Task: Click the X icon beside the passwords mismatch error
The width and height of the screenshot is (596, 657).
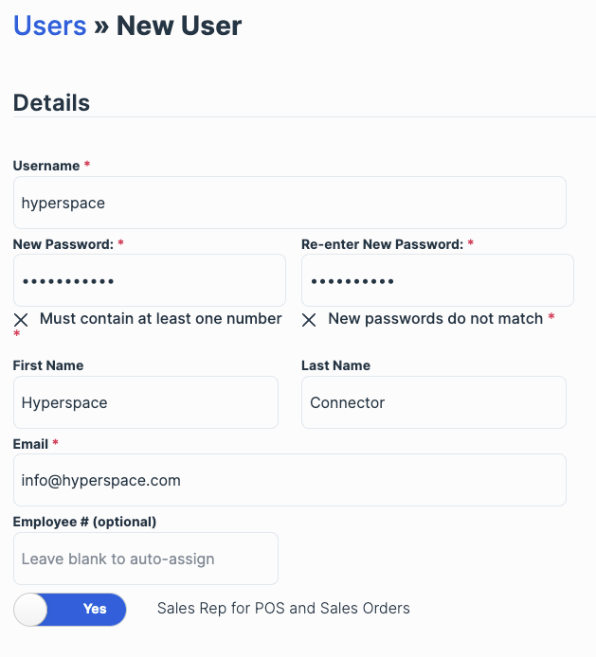Action: tap(309, 320)
